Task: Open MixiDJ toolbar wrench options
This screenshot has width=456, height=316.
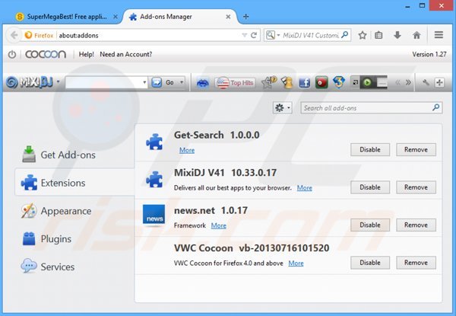Action: tap(426, 83)
